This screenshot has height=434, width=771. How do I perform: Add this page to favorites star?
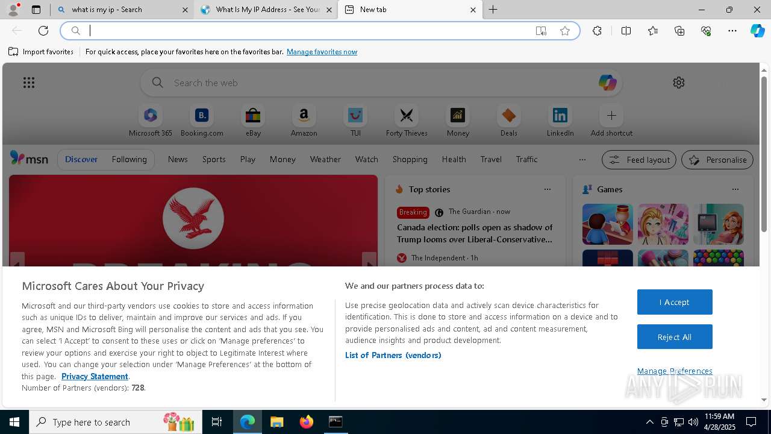click(x=565, y=31)
